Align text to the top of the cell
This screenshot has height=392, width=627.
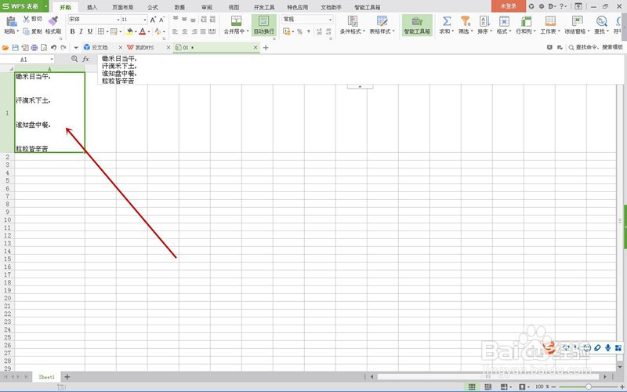click(x=176, y=19)
